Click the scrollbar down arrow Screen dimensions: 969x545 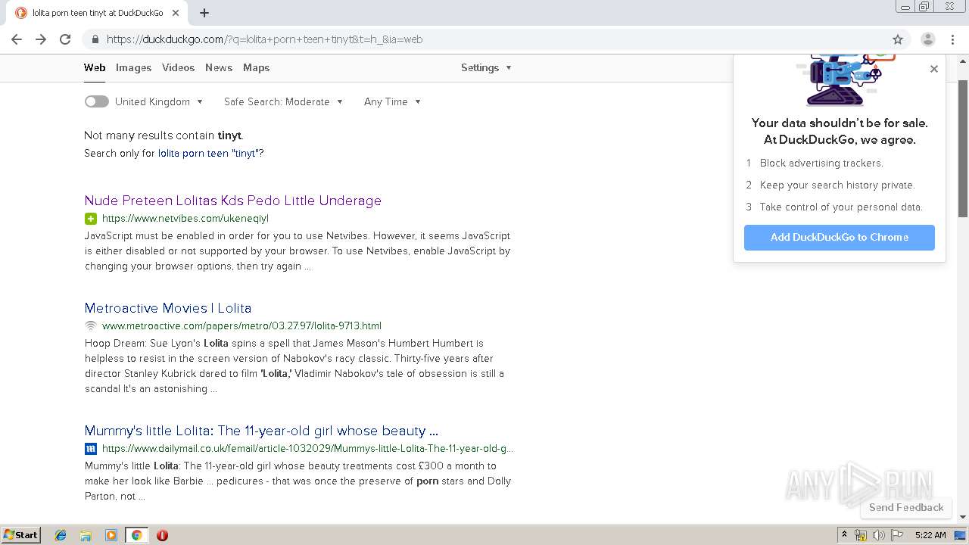(963, 517)
